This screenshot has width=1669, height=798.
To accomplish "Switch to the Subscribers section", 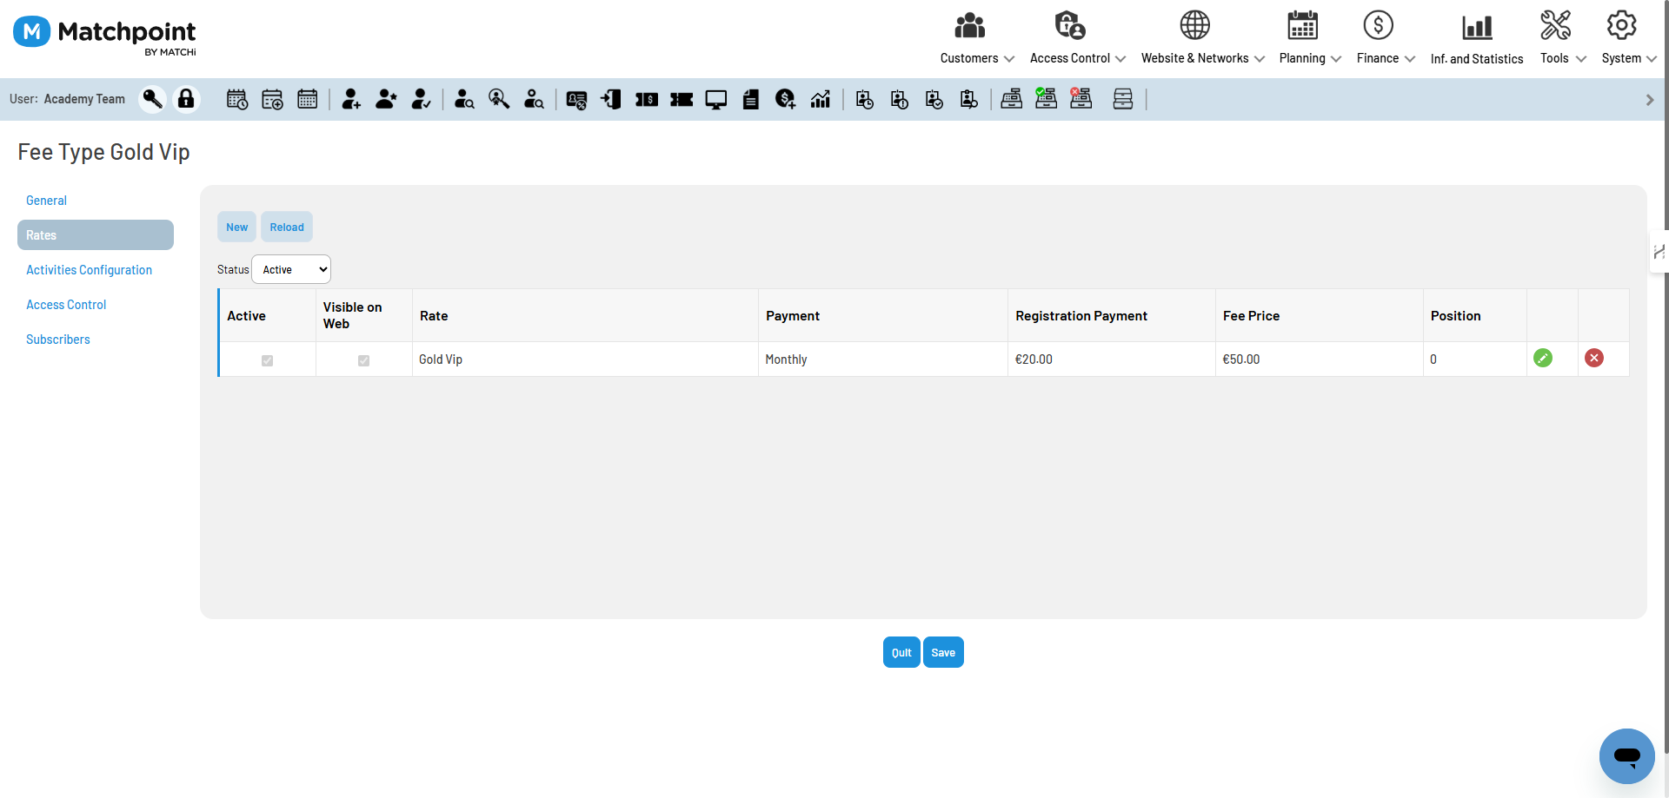I will tap(58, 339).
